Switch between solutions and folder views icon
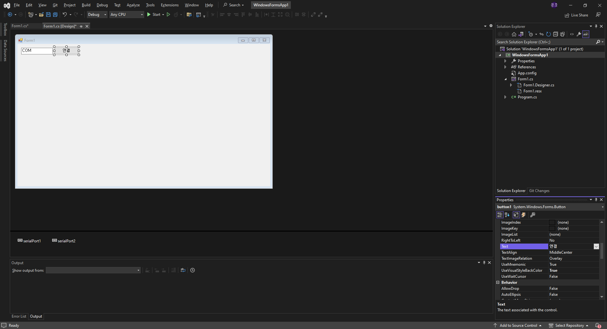Screen dimensions: 607x329 (521, 34)
